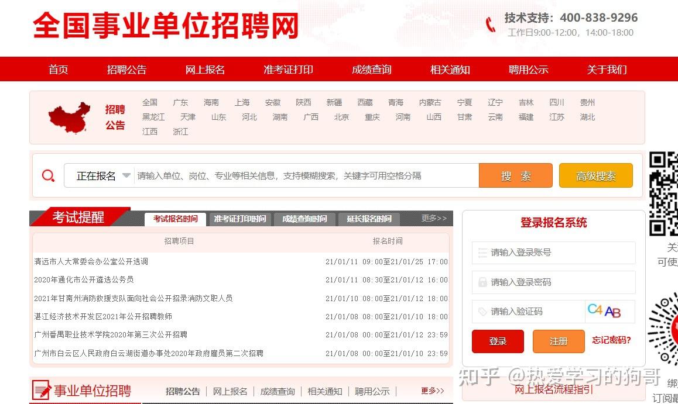Open 2020年通化市公开遴选公务员 announcement
This screenshot has width=678, height=404.
point(84,279)
